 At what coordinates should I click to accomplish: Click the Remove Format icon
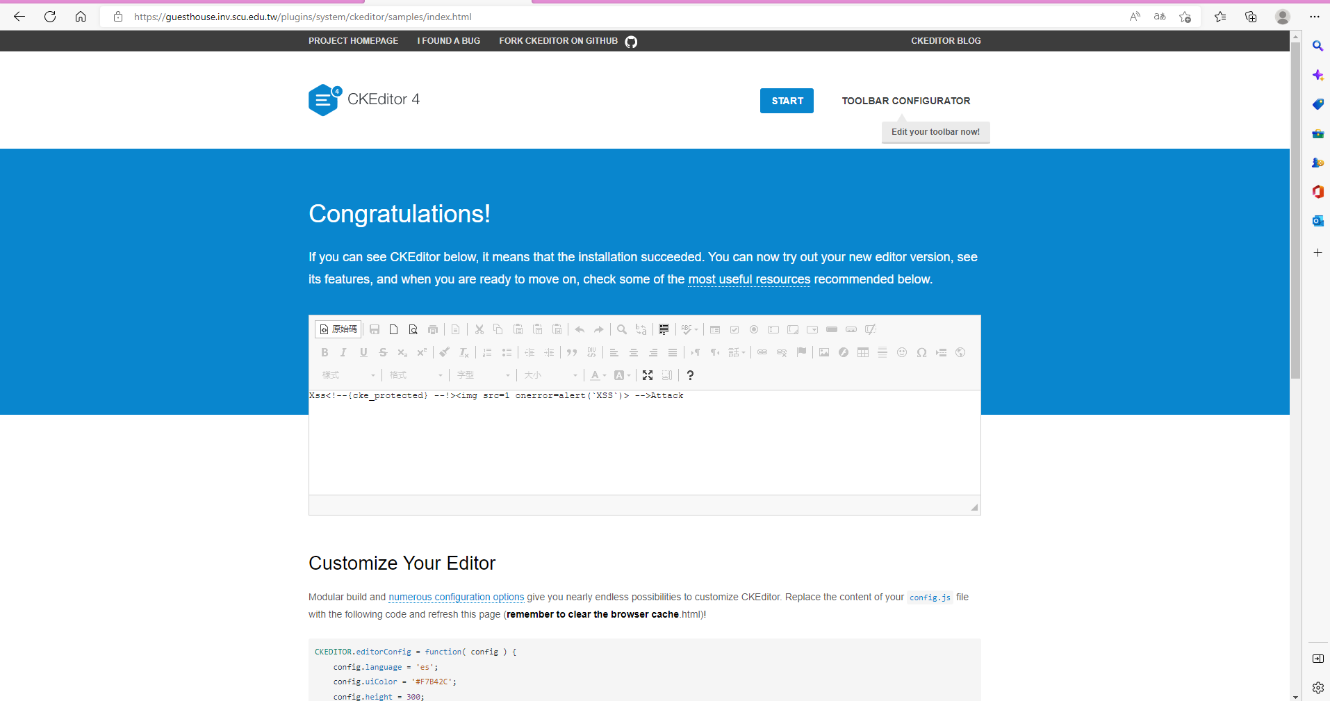pyautogui.click(x=464, y=352)
